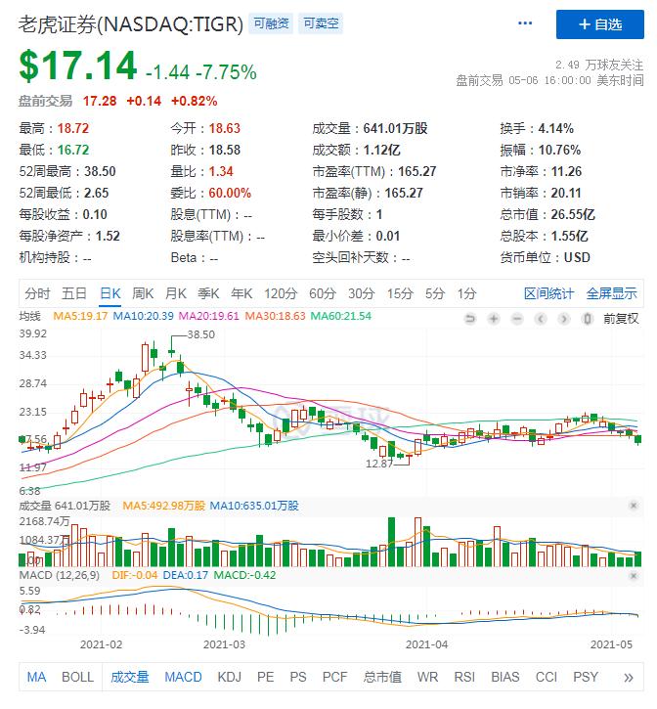The width and height of the screenshot is (657, 709).
Task: Click the MA10:20.39 legend label
Action: [x=143, y=316]
